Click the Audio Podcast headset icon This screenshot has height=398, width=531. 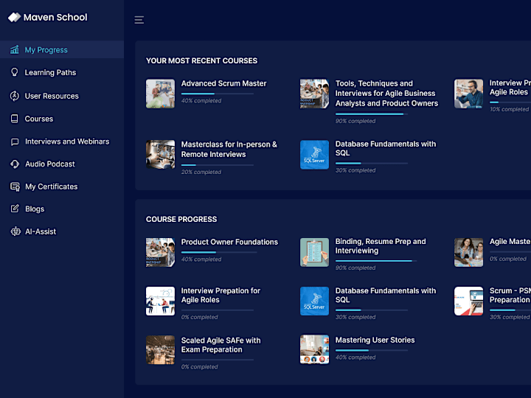pyautogui.click(x=15, y=164)
